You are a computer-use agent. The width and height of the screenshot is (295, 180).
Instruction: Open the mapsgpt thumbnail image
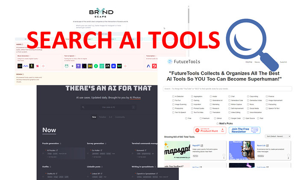(177, 150)
